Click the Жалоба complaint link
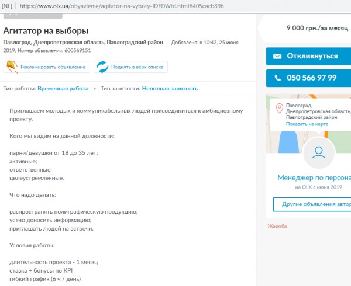This screenshot has width=351, height=286. point(277,226)
